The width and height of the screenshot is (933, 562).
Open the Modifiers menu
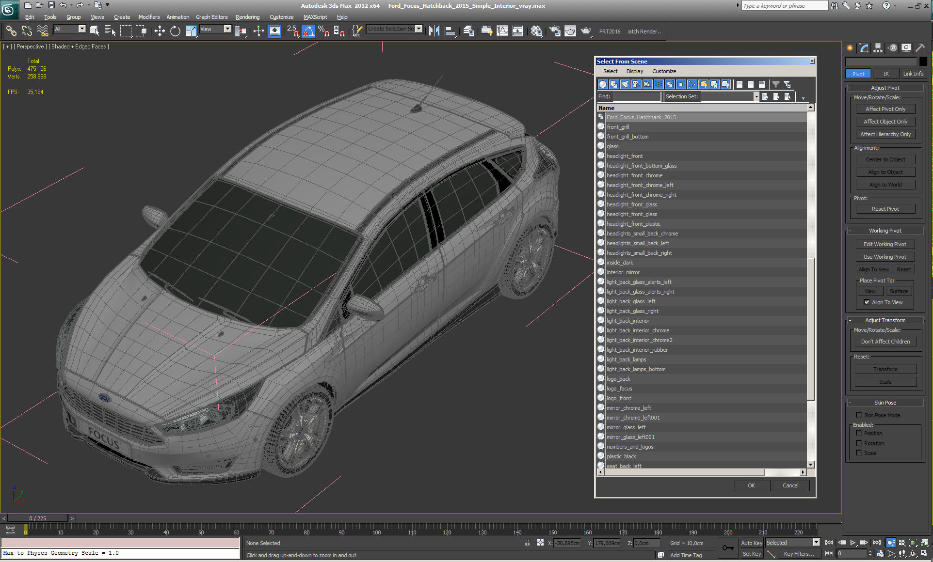coord(149,17)
